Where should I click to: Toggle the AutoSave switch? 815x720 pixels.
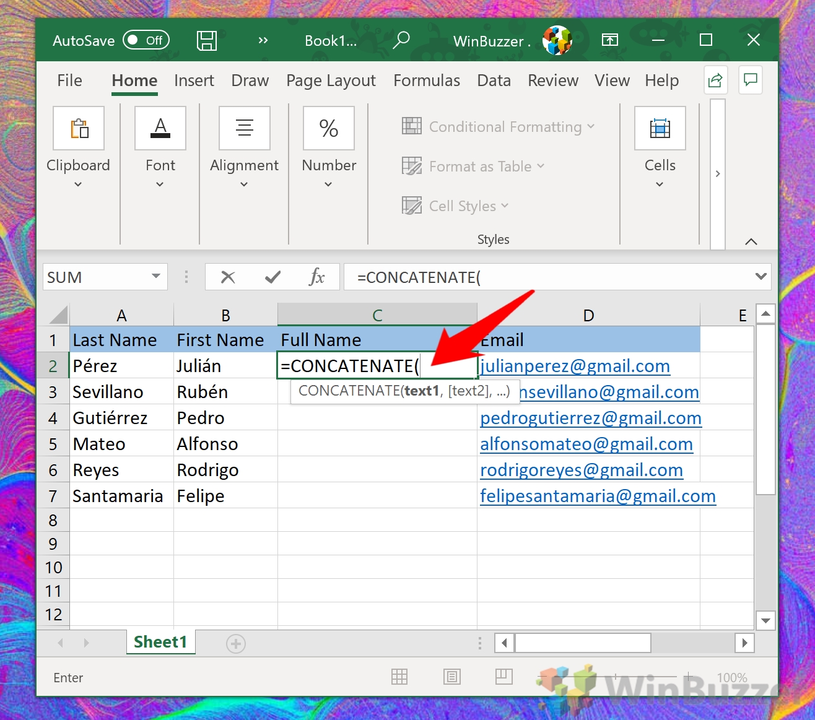[146, 41]
